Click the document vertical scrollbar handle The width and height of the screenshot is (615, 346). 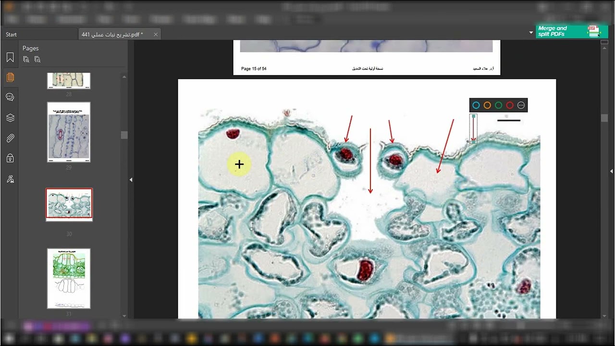pyautogui.click(x=604, y=118)
